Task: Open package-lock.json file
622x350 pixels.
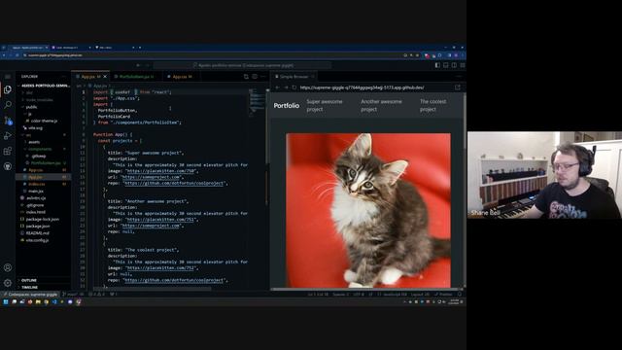Action: (42, 219)
